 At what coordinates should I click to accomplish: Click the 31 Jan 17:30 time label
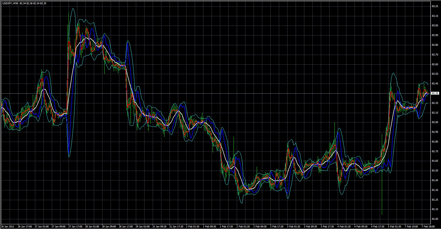[x=176, y=226]
